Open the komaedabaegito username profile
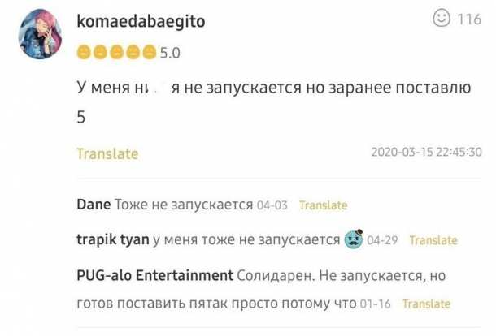Image resolution: width=496 pixels, height=336 pixels. click(140, 22)
